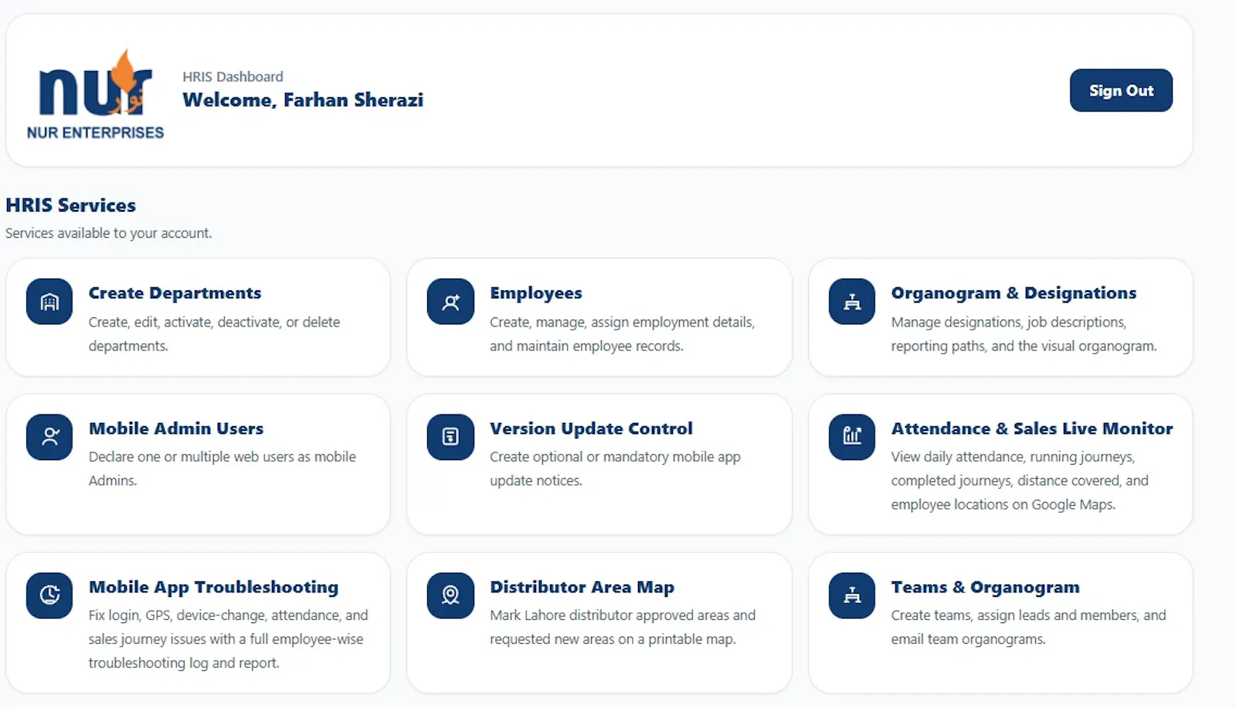Click the Teams & Organogram icon
Screen dimensions: 1236x708
(852, 595)
